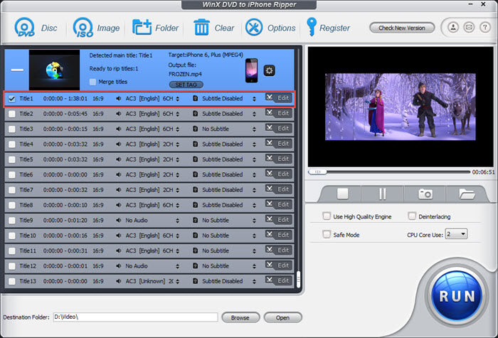Take a snapshot with camera icon

[425, 194]
